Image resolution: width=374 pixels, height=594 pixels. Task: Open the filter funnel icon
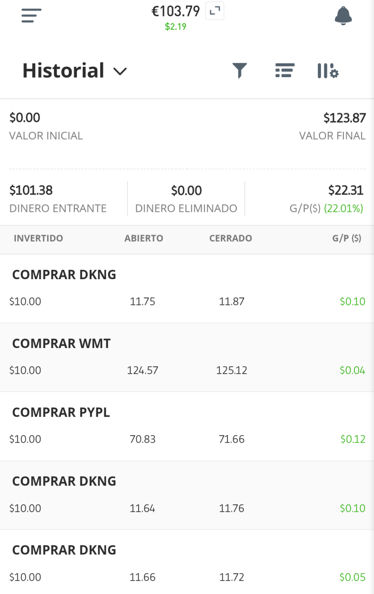pos(240,71)
